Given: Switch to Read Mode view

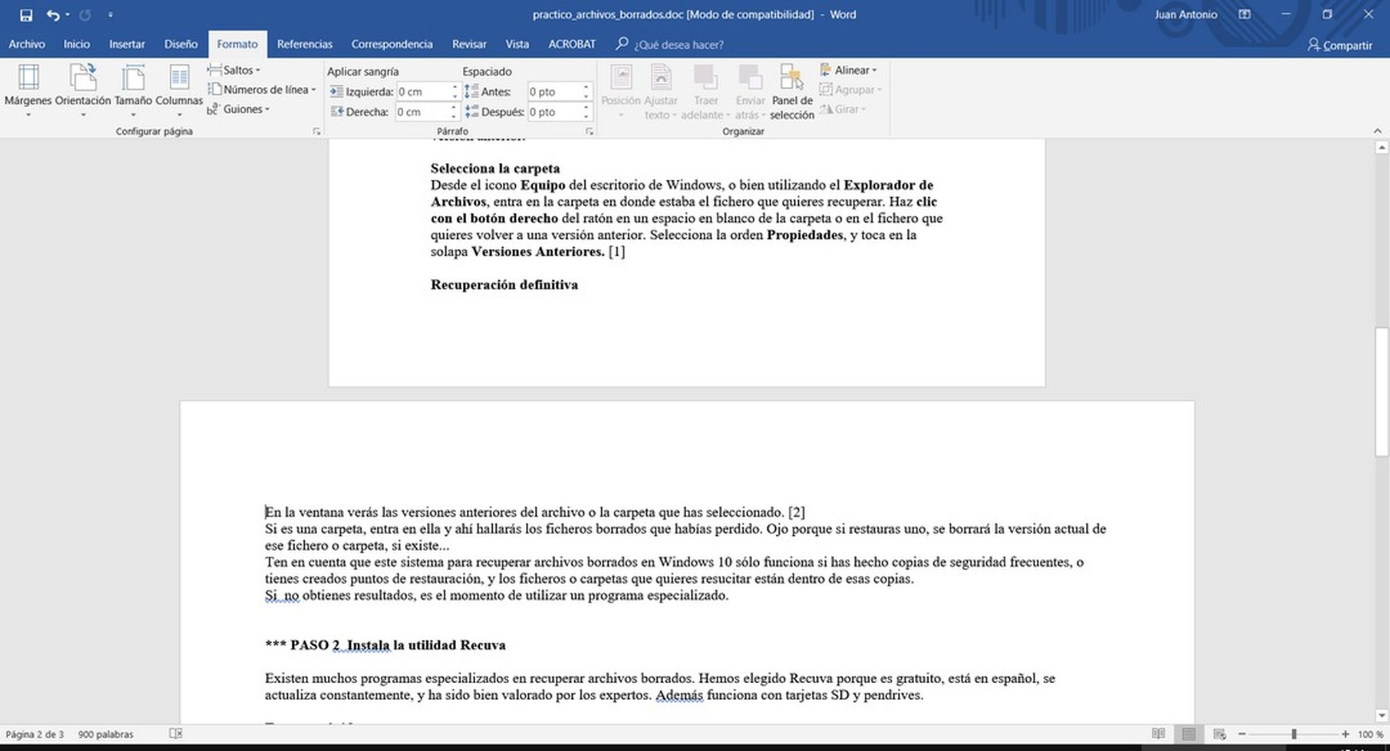Looking at the screenshot, I should pos(1159,734).
